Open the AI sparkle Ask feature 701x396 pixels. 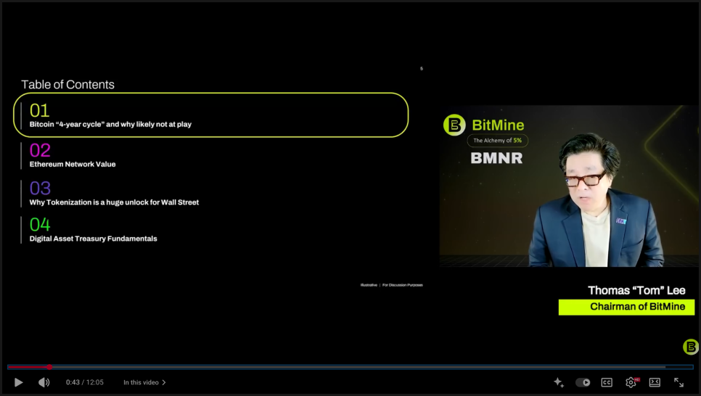[558, 382]
